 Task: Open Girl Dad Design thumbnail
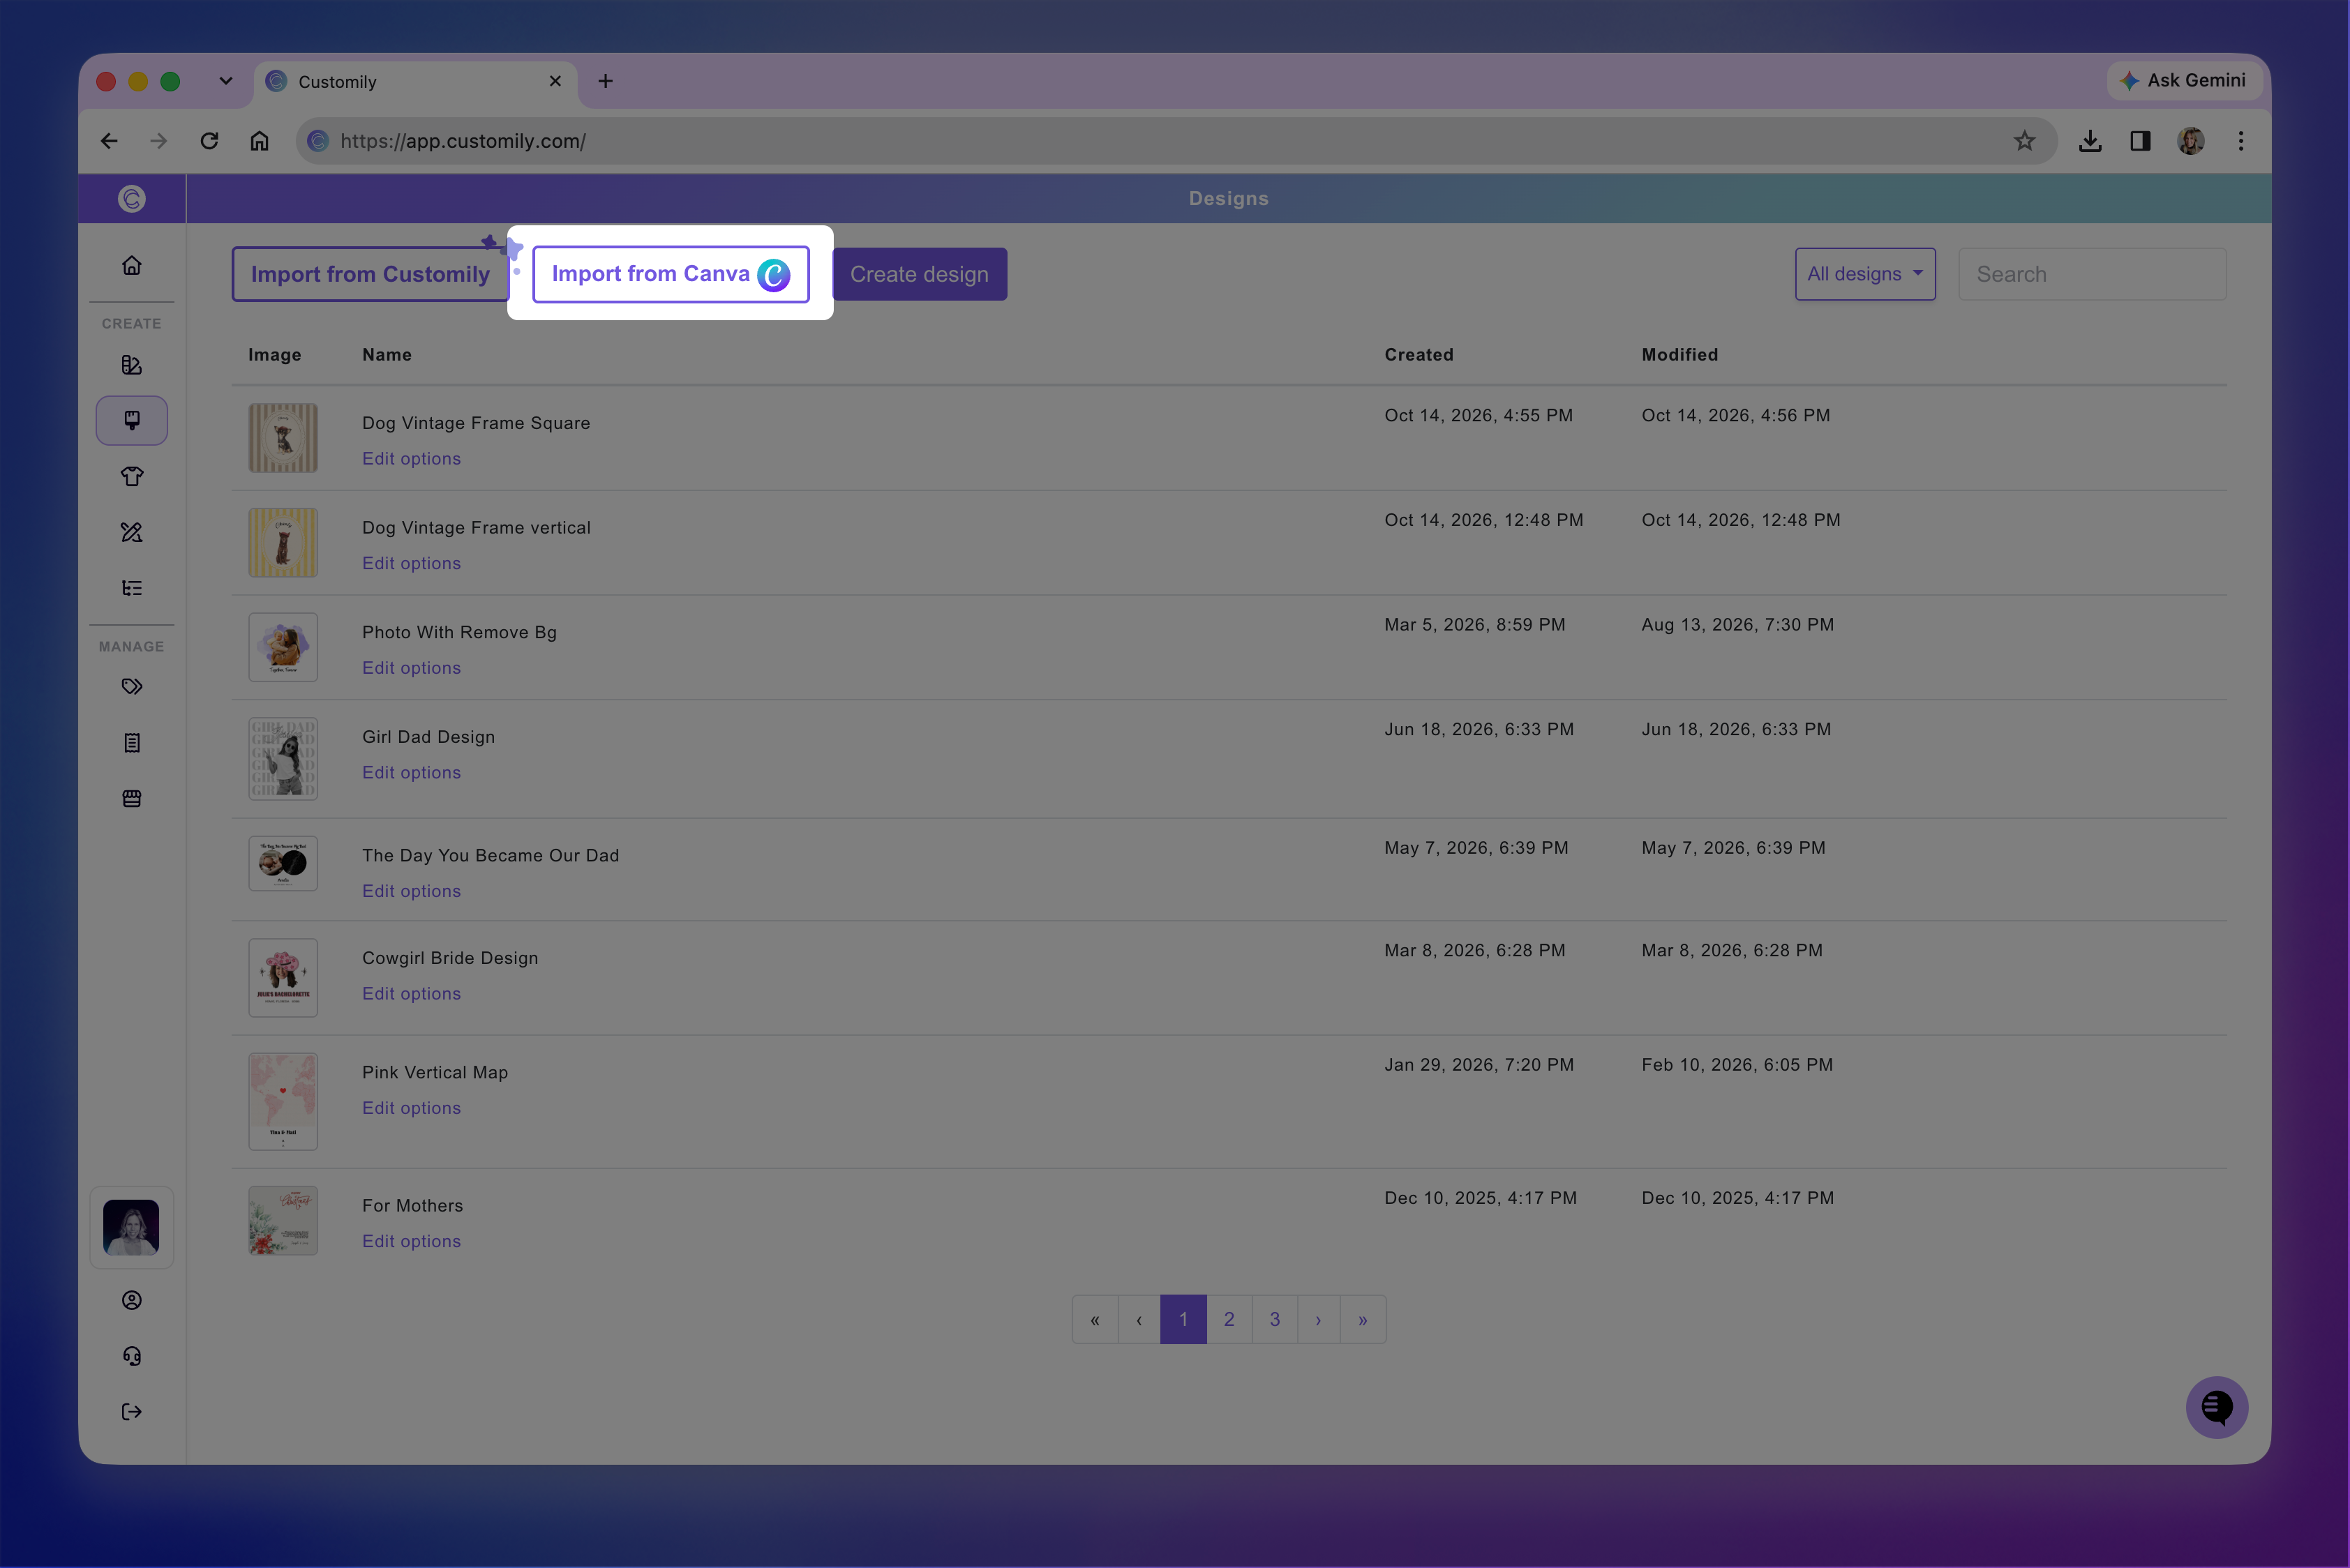[283, 758]
